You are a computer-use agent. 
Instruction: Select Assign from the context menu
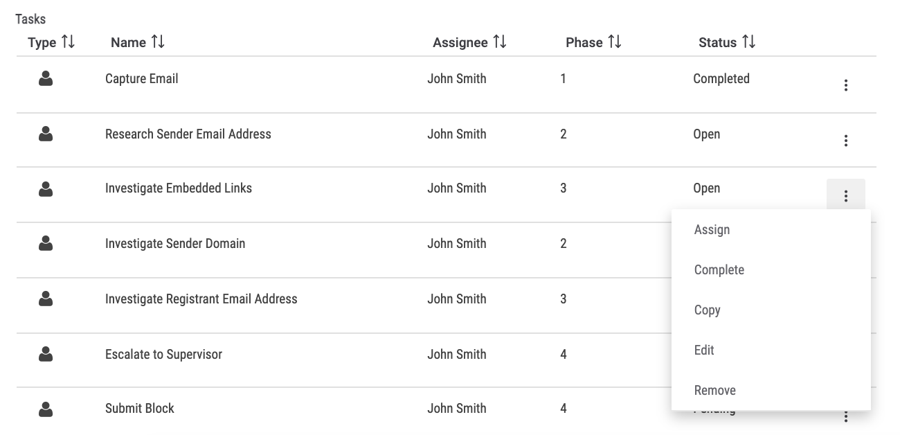tap(712, 229)
